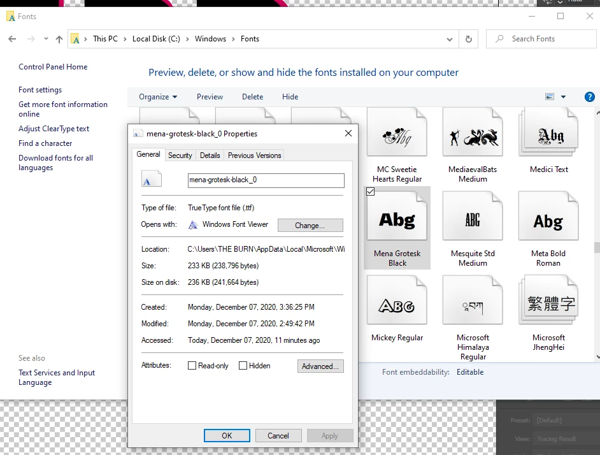Uncheck the Mena Grotesk Black selection checkbox

coord(371,192)
